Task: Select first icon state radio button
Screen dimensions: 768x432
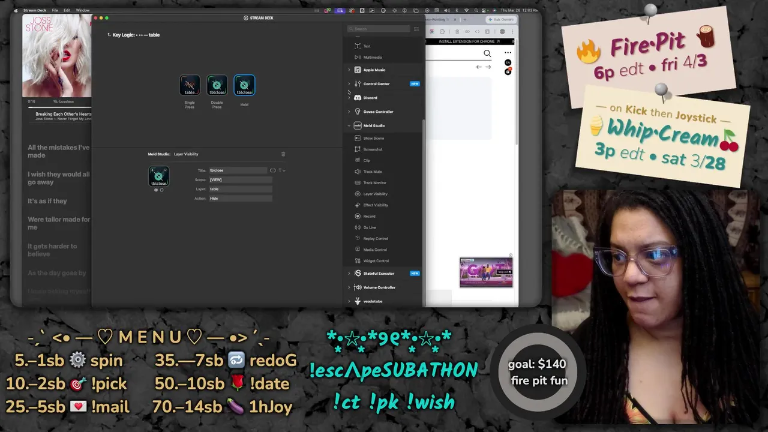Action: (x=156, y=190)
